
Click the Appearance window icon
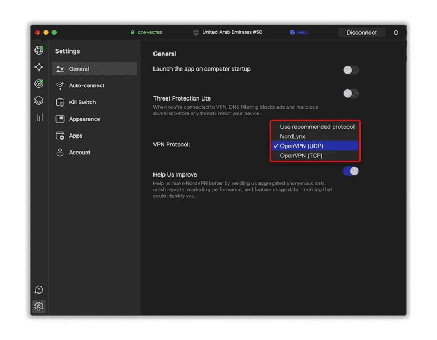pyautogui.click(x=60, y=119)
